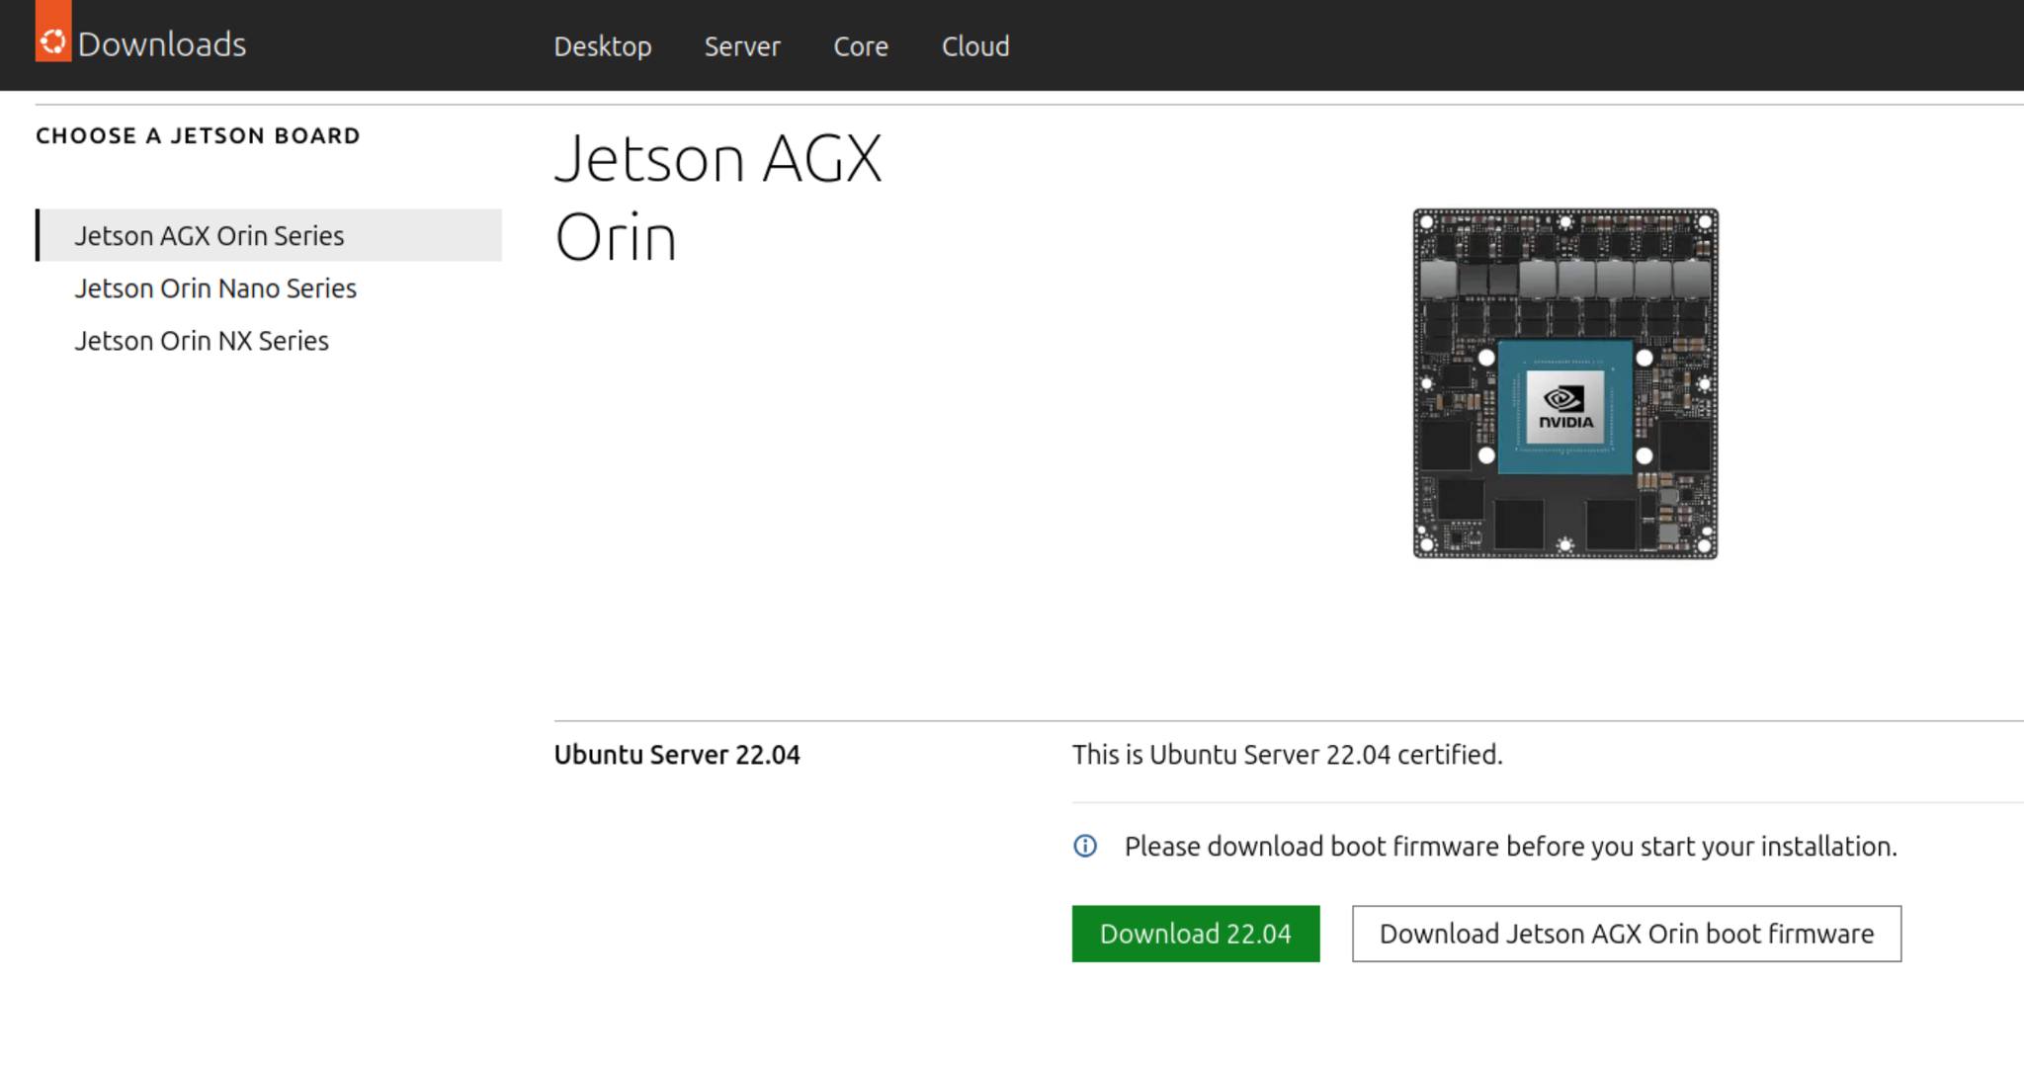
Task: Open the Cloud menu item
Action: [975, 46]
